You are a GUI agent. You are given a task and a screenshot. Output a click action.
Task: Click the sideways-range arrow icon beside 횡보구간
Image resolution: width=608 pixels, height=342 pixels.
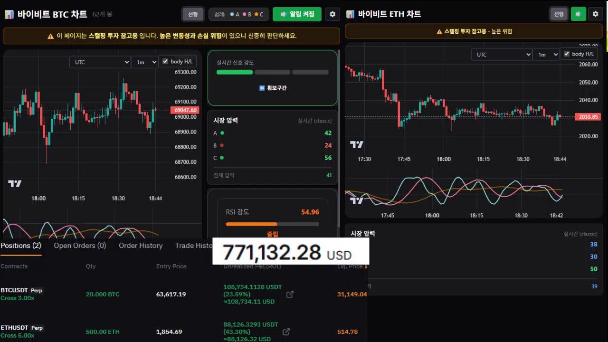click(262, 88)
